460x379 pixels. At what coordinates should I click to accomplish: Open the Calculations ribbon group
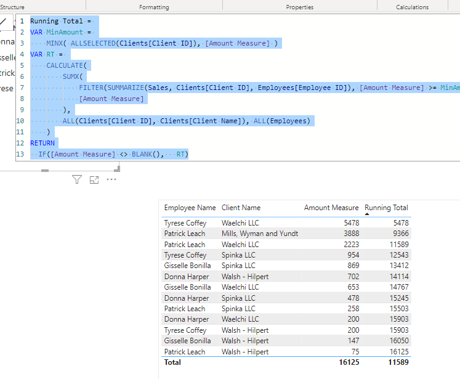click(x=412, y=7)
